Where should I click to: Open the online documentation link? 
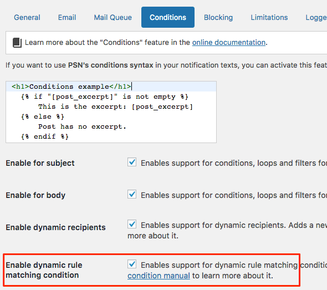click(x=228, y=42)
